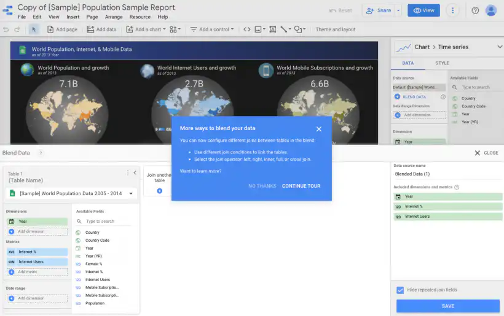Click the Reset button

click(341, 10)
